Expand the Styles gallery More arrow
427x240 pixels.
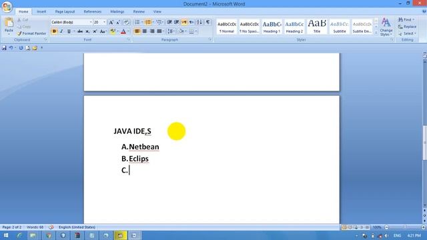pos(376,33)
